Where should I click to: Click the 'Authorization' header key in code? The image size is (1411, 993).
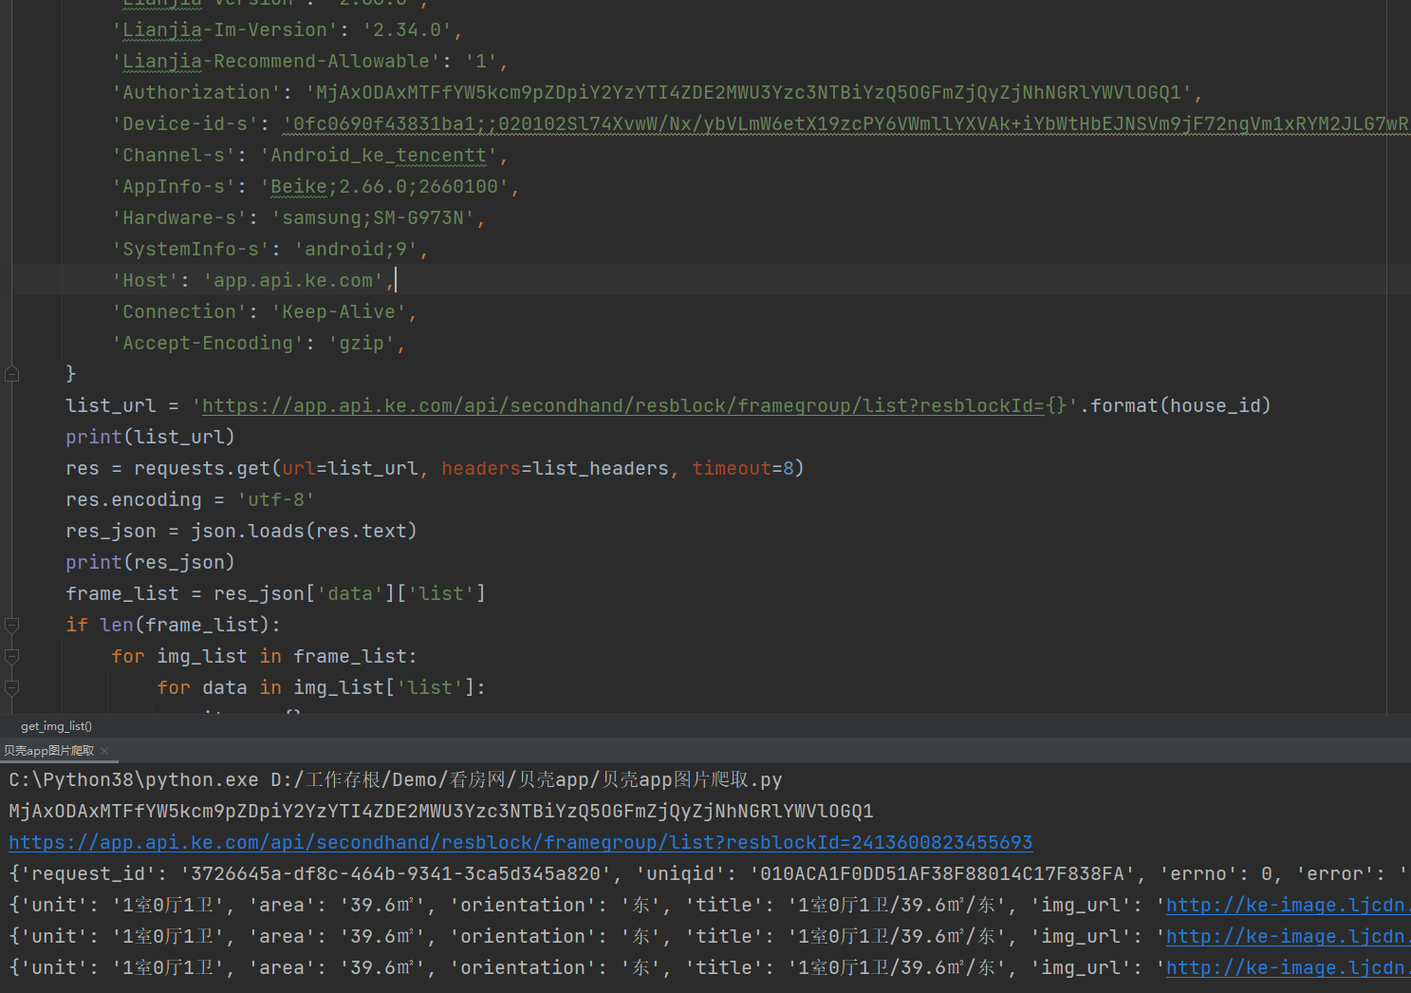coord(197,92)
